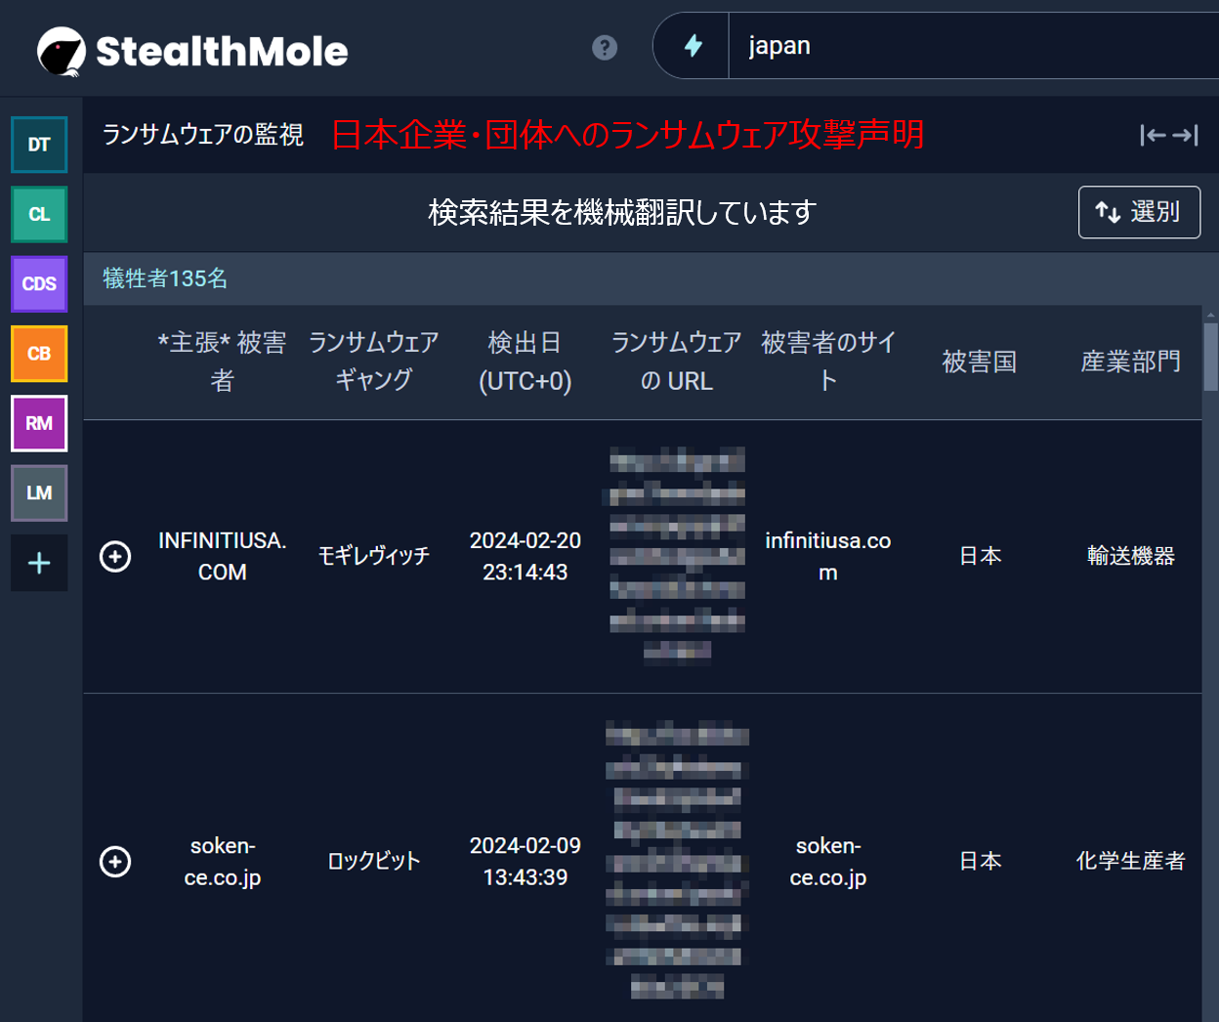Viewport: 1219px width, 1022px height.
Task: Select the CDS sidebar module
Action: tap(39, 283)
